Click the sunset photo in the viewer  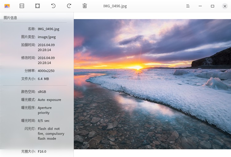pyautogui.click(x=152, y=84)
